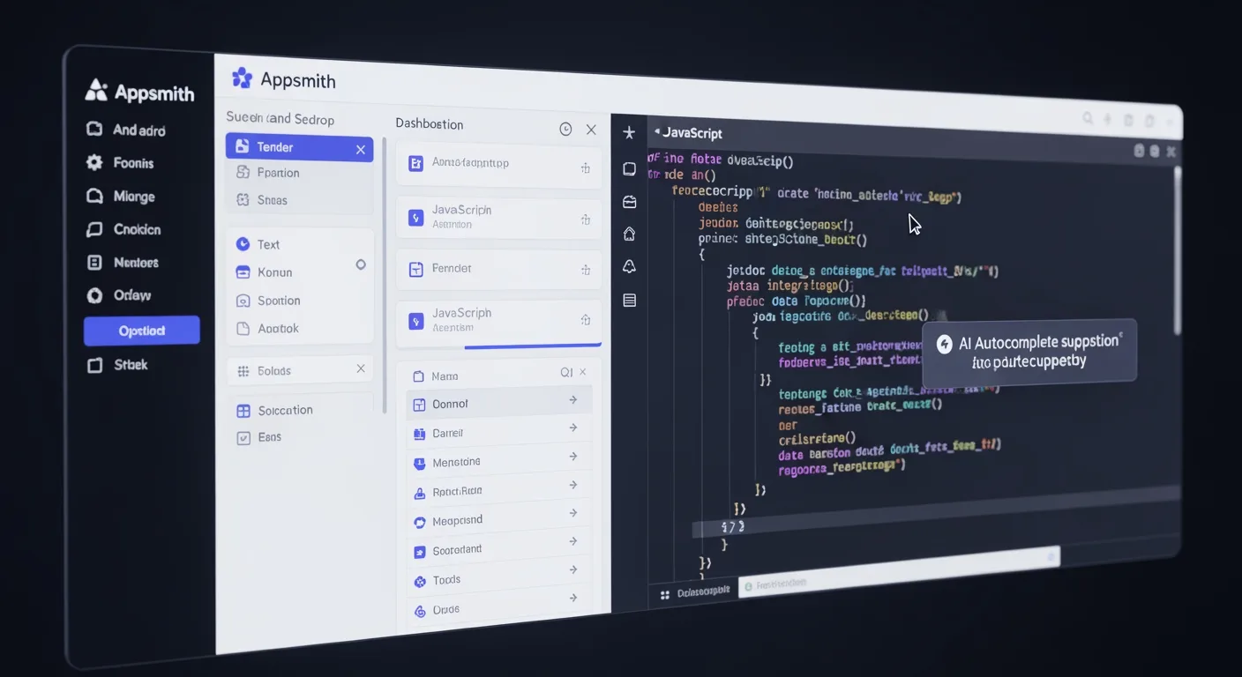
Task: Click the icon beside Mionge in the sidebar
Action: coord(94,197)
